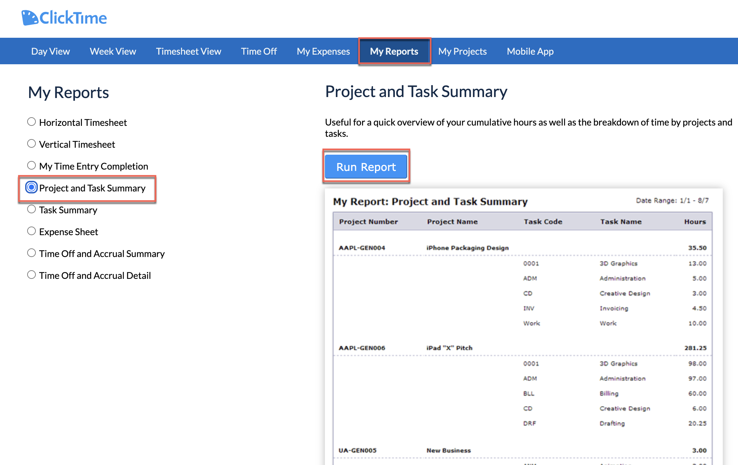Click iPhone Packaging Design project name
The height and width of the screenshot is (465, 738).
467,248
